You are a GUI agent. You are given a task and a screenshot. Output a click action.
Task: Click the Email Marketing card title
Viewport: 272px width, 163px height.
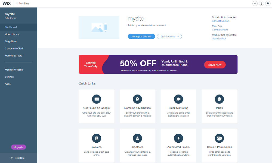(x=178, y=108)
